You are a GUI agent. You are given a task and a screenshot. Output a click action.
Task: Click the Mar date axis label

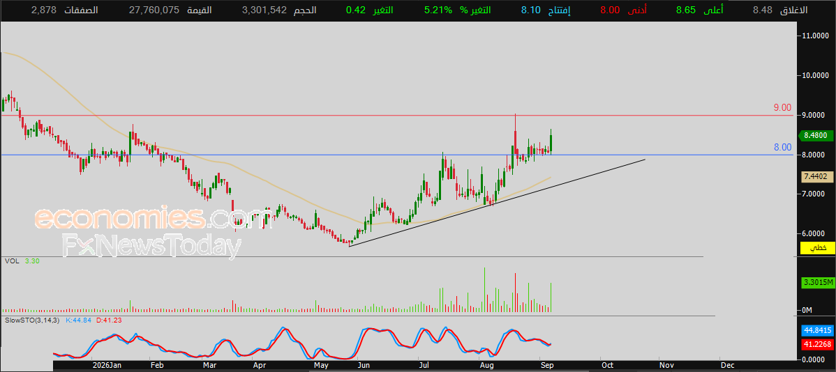(210, 366)
